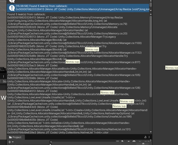Click the 0x00000198d9e639e3 NativeList .ctor stack line
The image size is (178, 145).
tap(58, 132)
